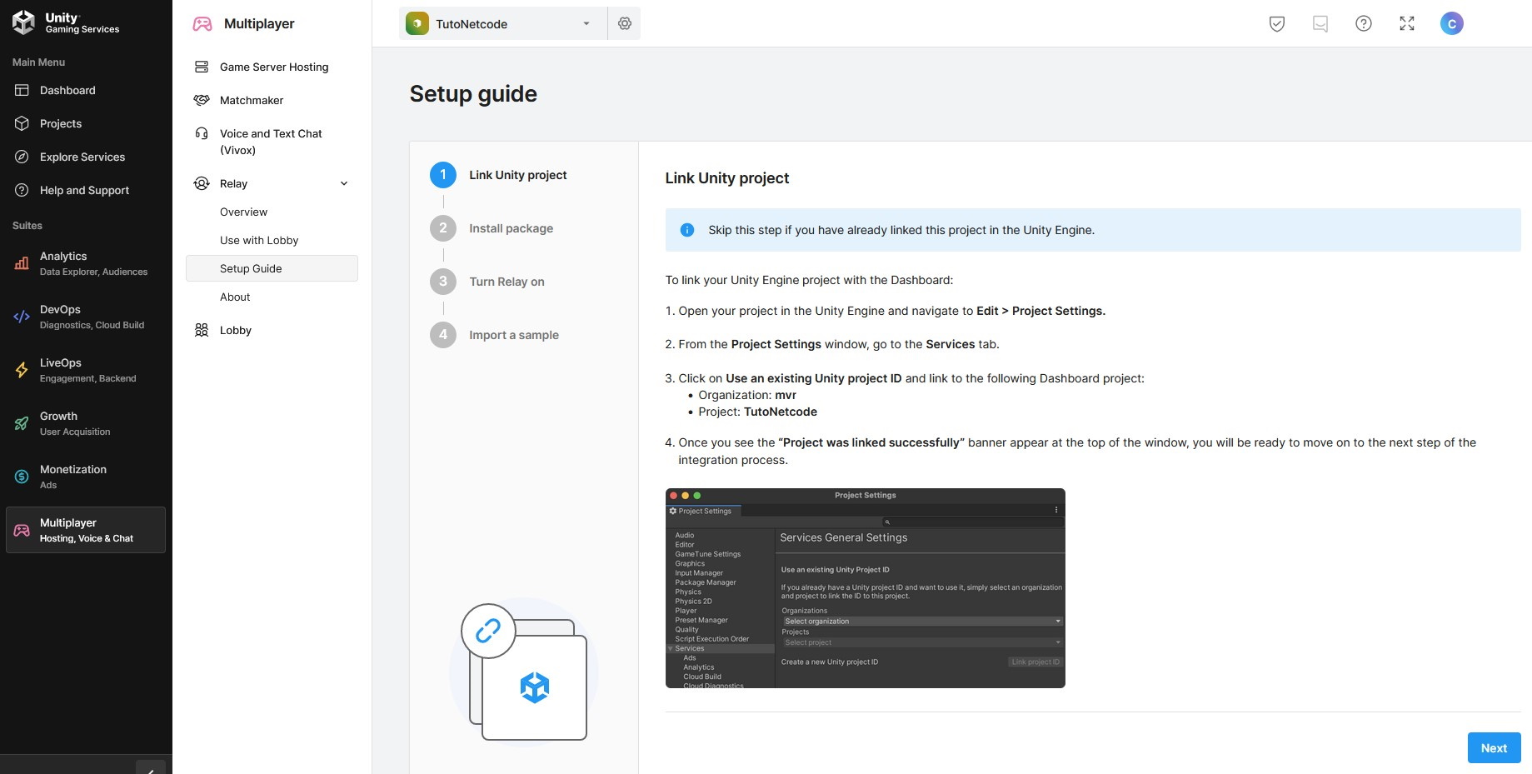
Task: Open Explore Services
Action: 82,157
